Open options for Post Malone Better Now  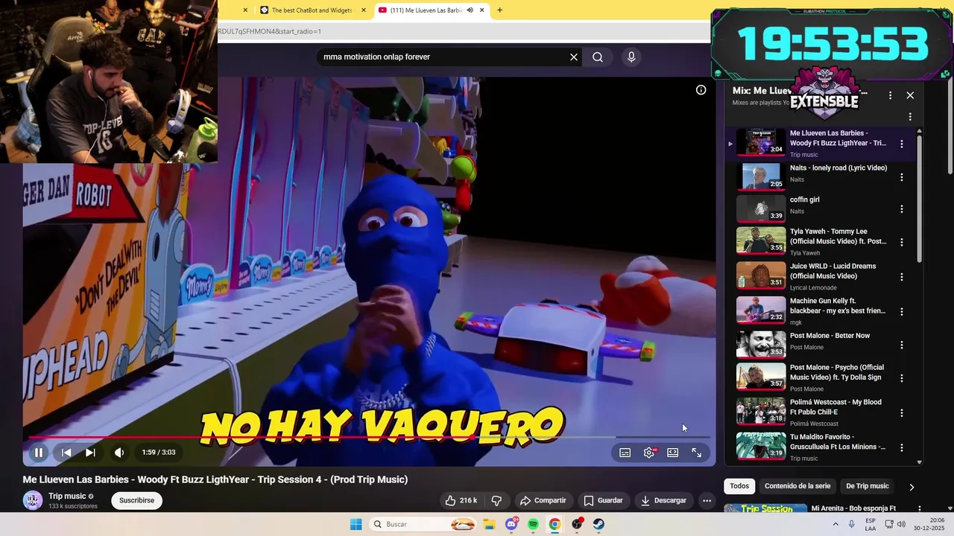coord(902,345)
